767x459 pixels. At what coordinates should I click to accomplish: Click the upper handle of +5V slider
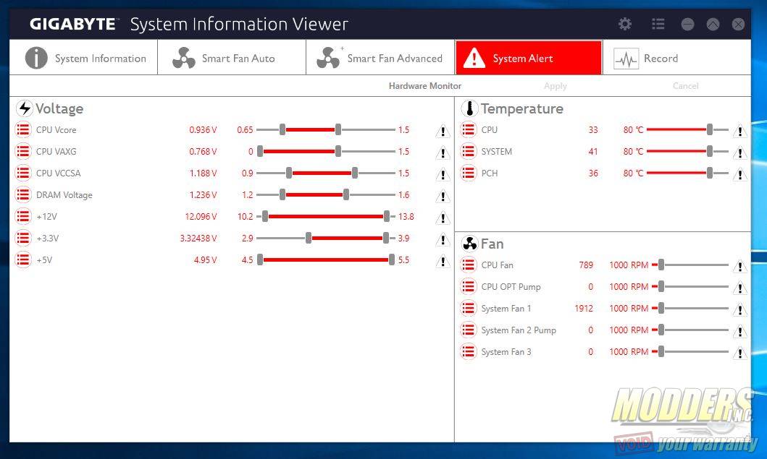(x=392, y=259)
